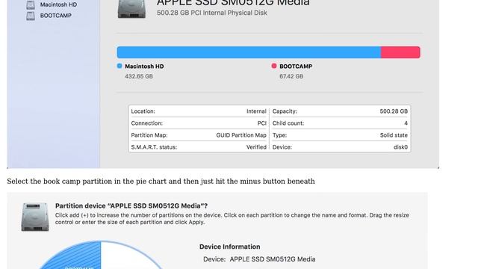Click the Child count value 4
The width and height of the screenshot is (478, 269).
pyautogui.click(x=406, y=123)
